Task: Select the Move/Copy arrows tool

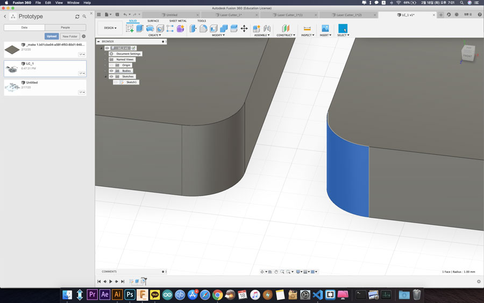Action: pyautogui.click(x=244, y=29)
